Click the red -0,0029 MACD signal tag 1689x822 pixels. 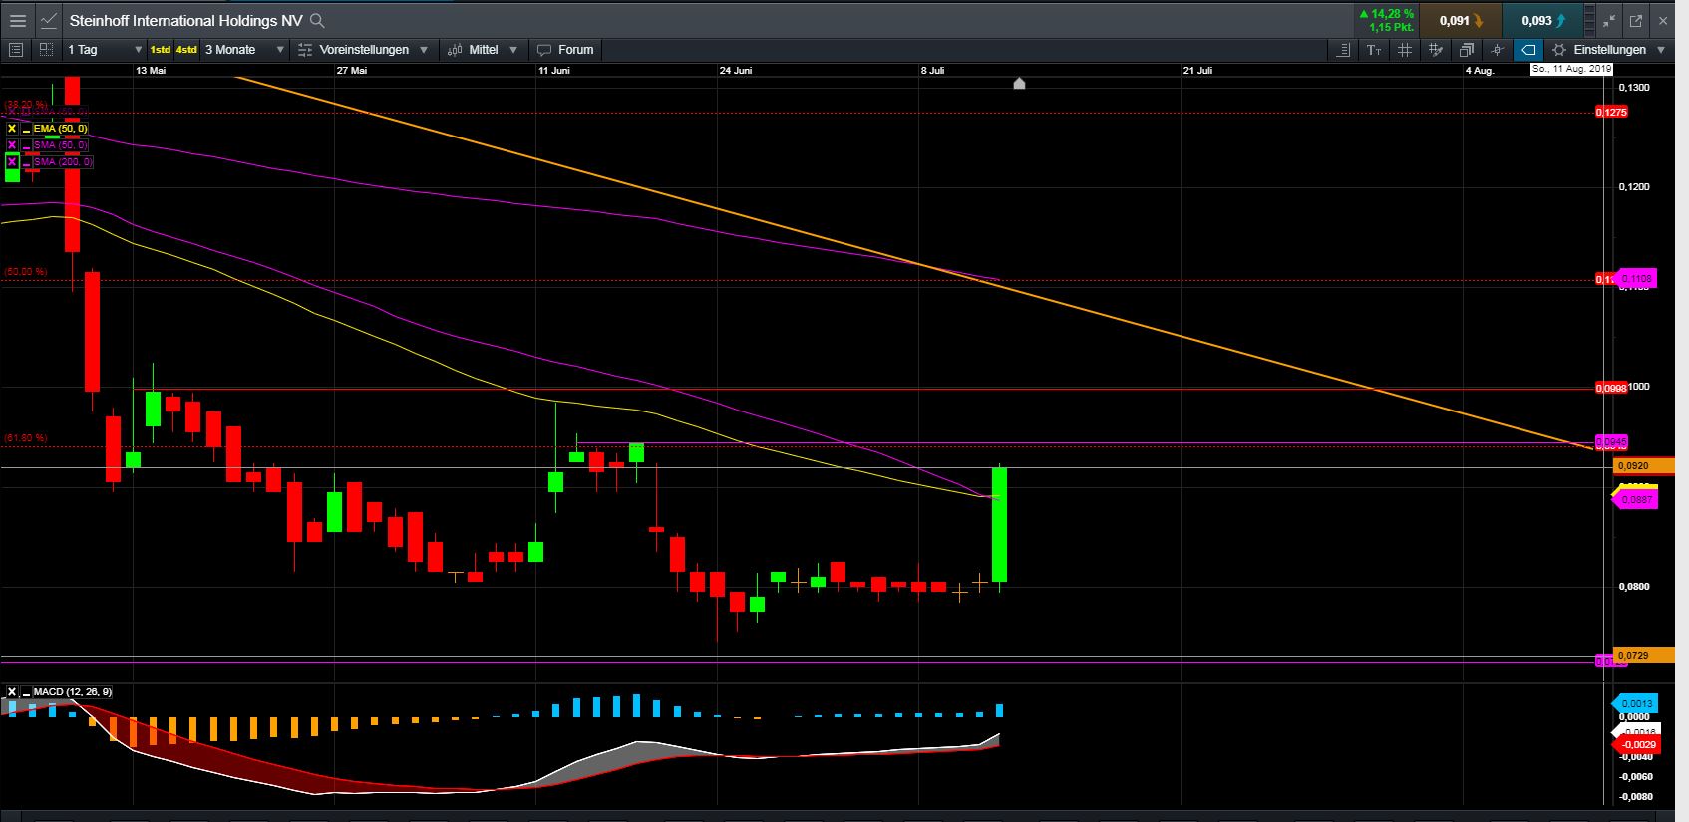pyautogui.click(x=1635, y=744)
